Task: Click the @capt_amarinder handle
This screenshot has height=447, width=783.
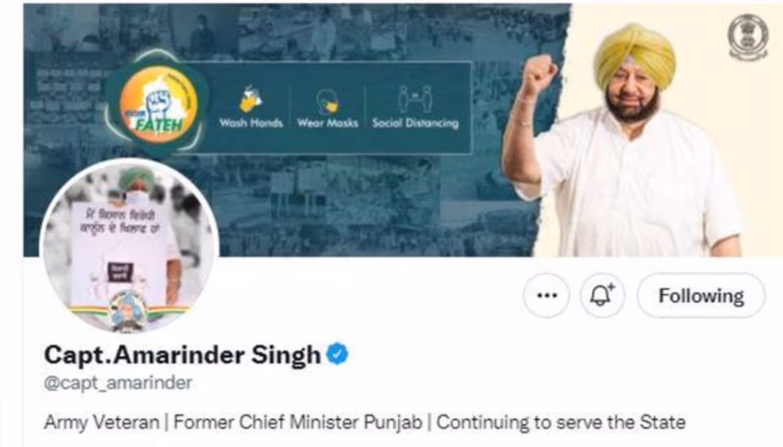Action: click(118, 383)
